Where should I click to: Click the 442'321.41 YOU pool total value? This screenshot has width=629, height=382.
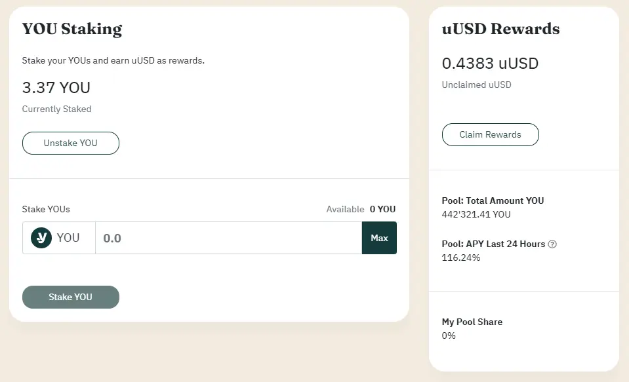pos(476,214)
